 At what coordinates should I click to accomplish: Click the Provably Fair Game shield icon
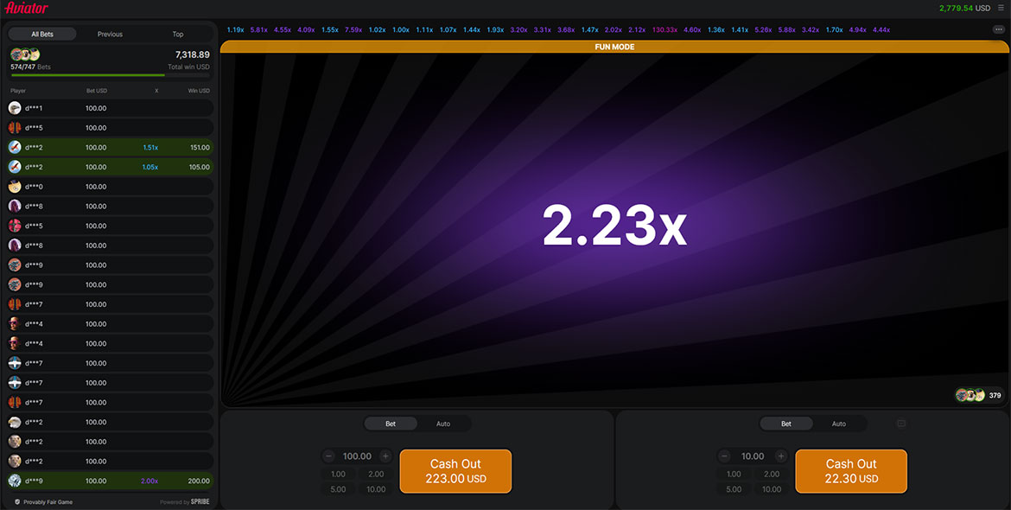coord(16,502)
